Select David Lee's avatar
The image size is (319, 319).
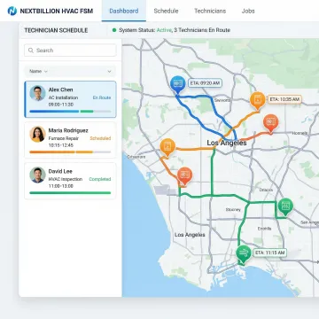[37, 175]
